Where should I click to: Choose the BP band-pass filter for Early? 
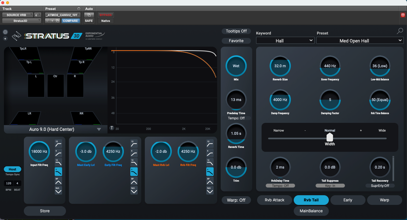click(134, 181)
